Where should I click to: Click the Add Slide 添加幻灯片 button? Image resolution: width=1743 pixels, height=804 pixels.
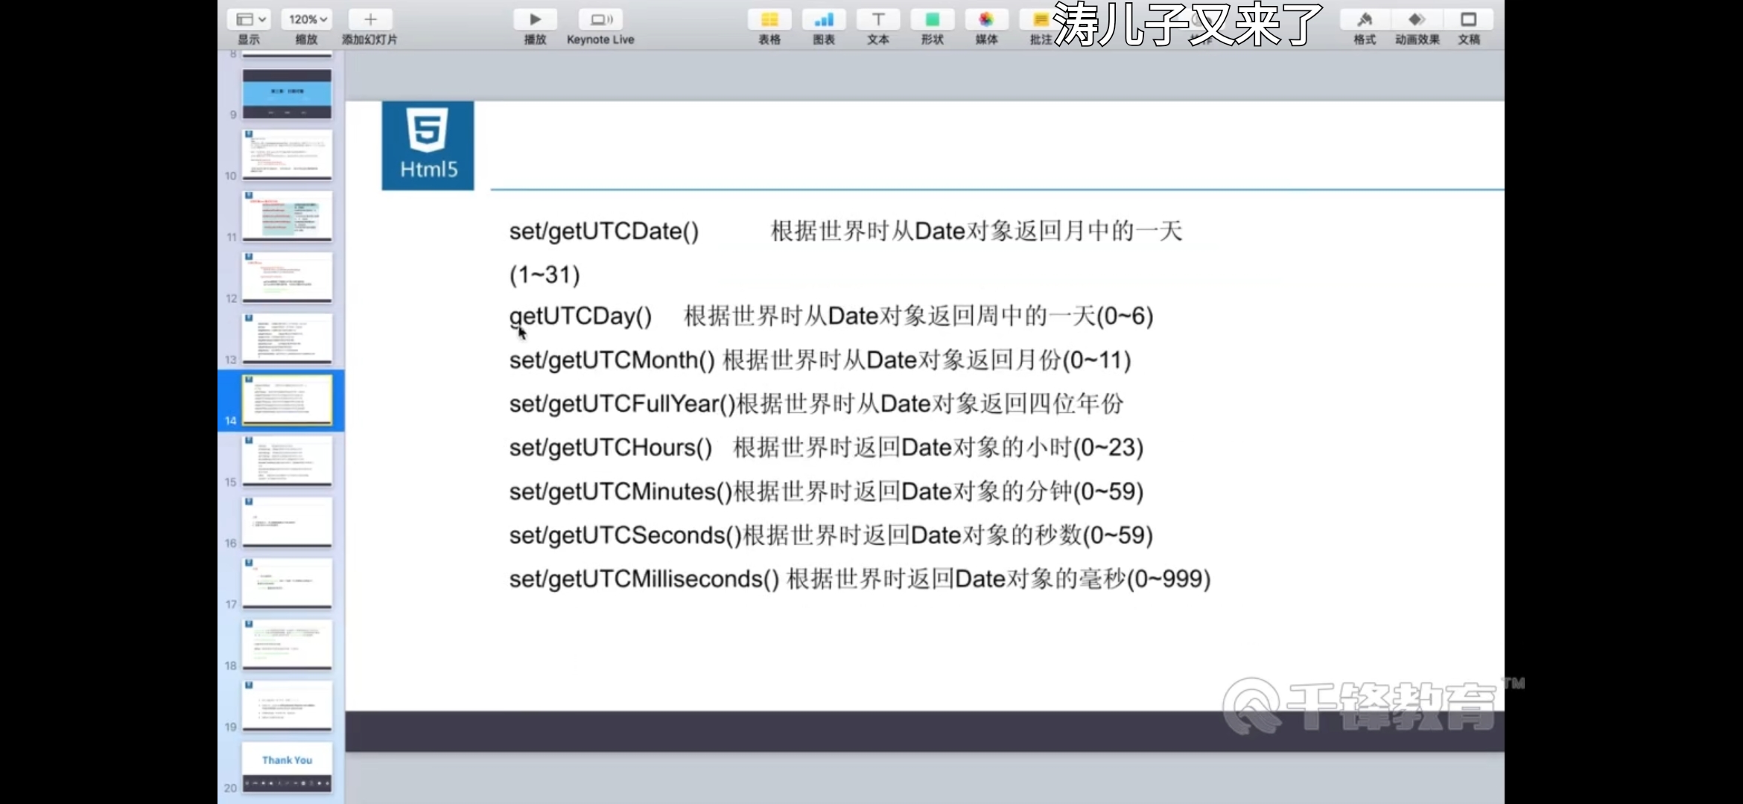tap(370, 20)
